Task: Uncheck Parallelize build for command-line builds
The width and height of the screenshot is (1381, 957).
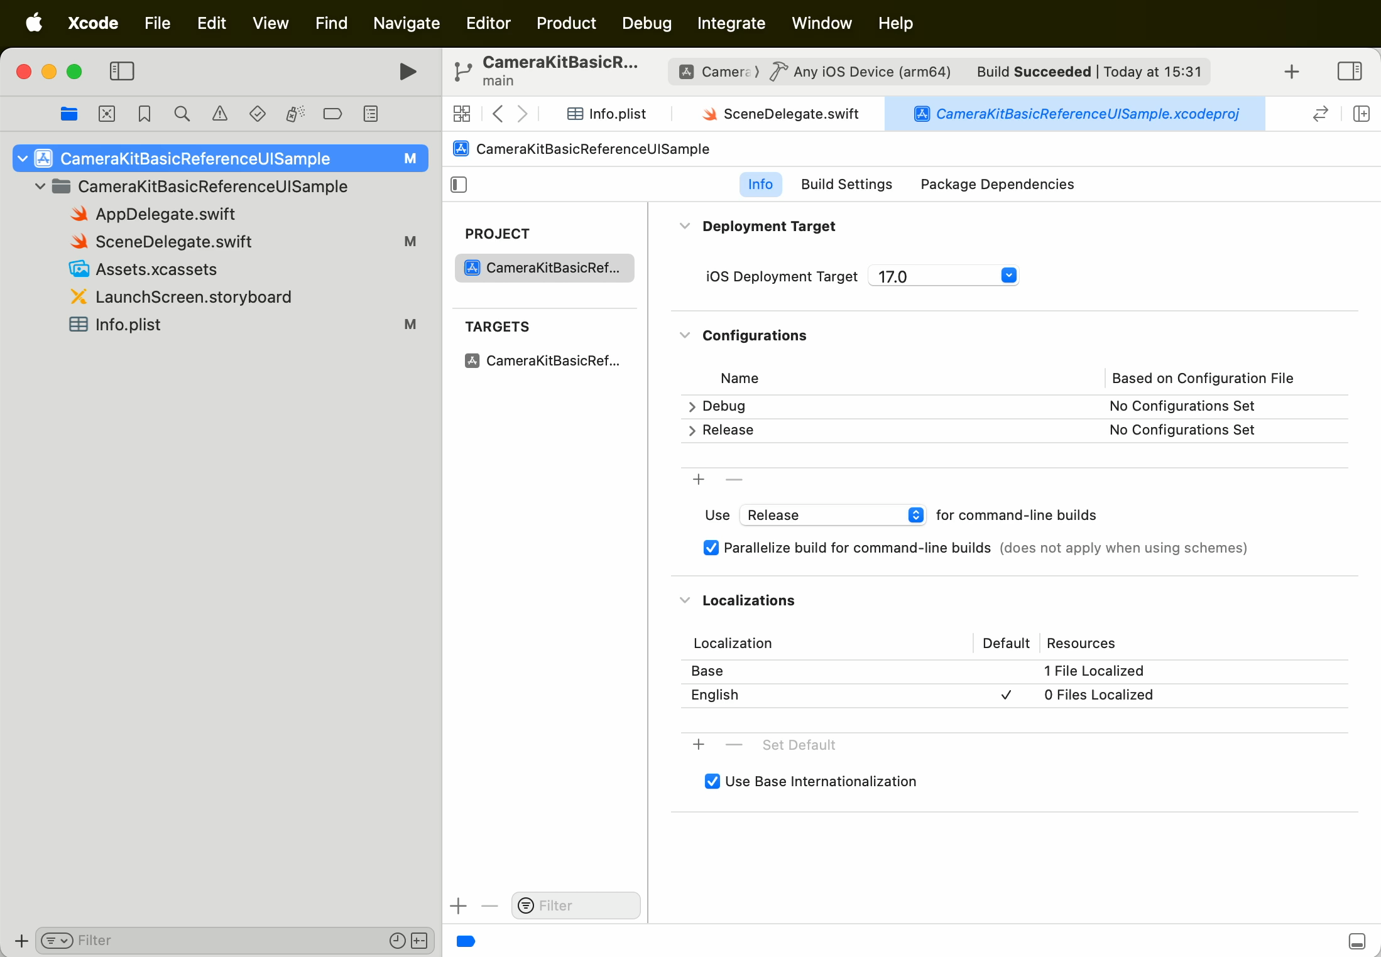Action: 711,548
